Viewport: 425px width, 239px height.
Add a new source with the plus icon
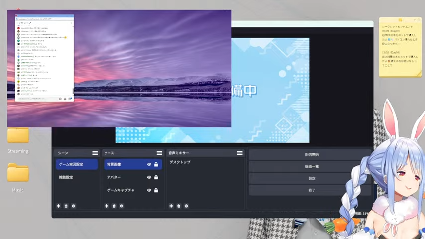pos(107,206)
